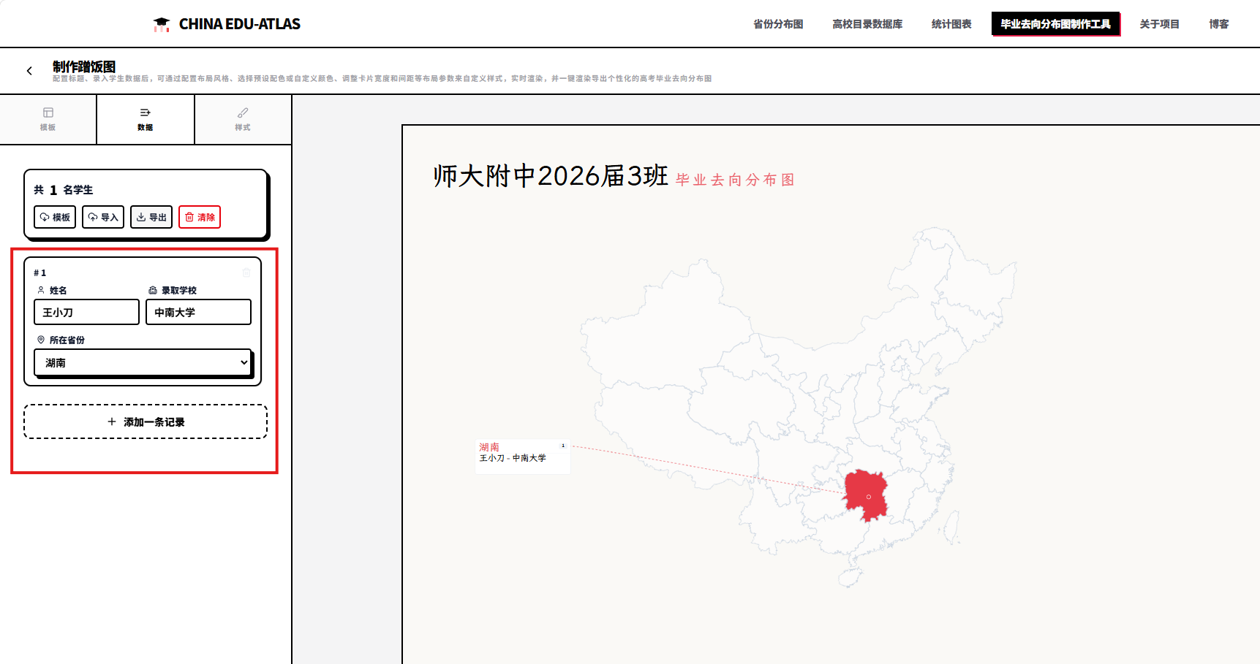
Task: Click the 导出 export button
Action: pyautogui.click(x=151, y=217)
